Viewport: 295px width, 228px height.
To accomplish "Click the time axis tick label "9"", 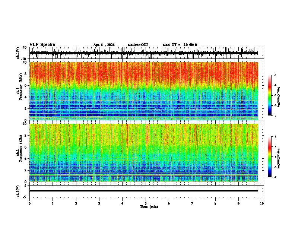I will 238,203.
